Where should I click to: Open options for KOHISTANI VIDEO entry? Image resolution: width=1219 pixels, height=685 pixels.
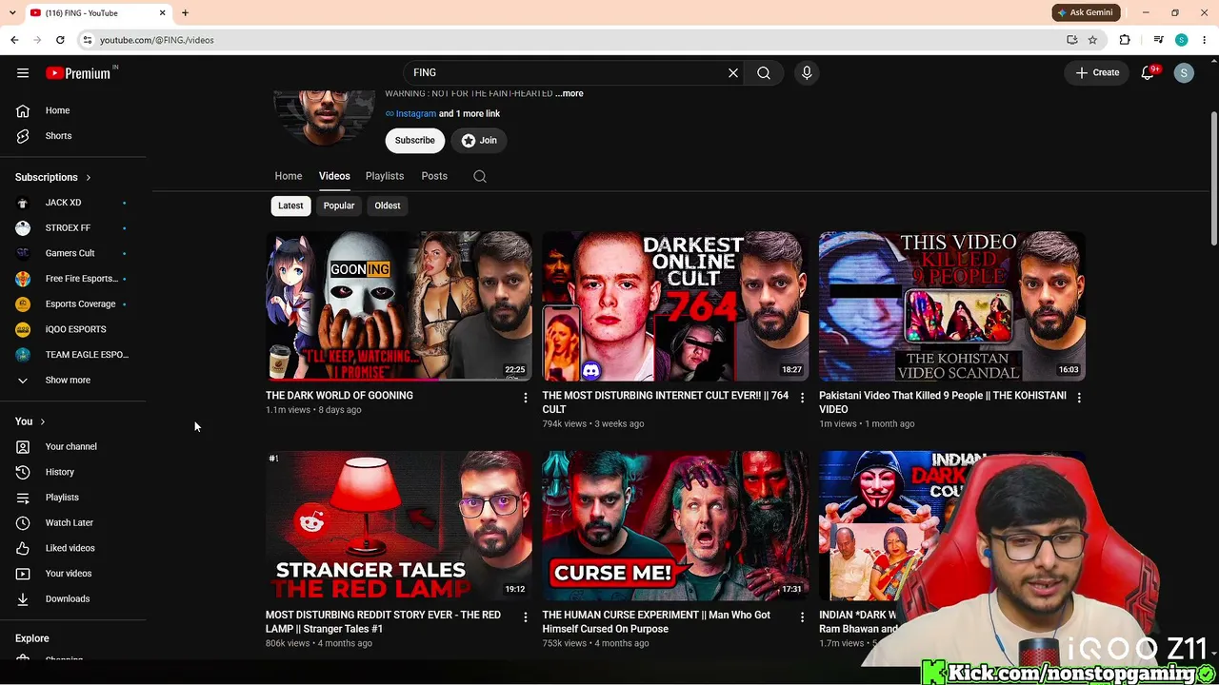[1079, 398]
